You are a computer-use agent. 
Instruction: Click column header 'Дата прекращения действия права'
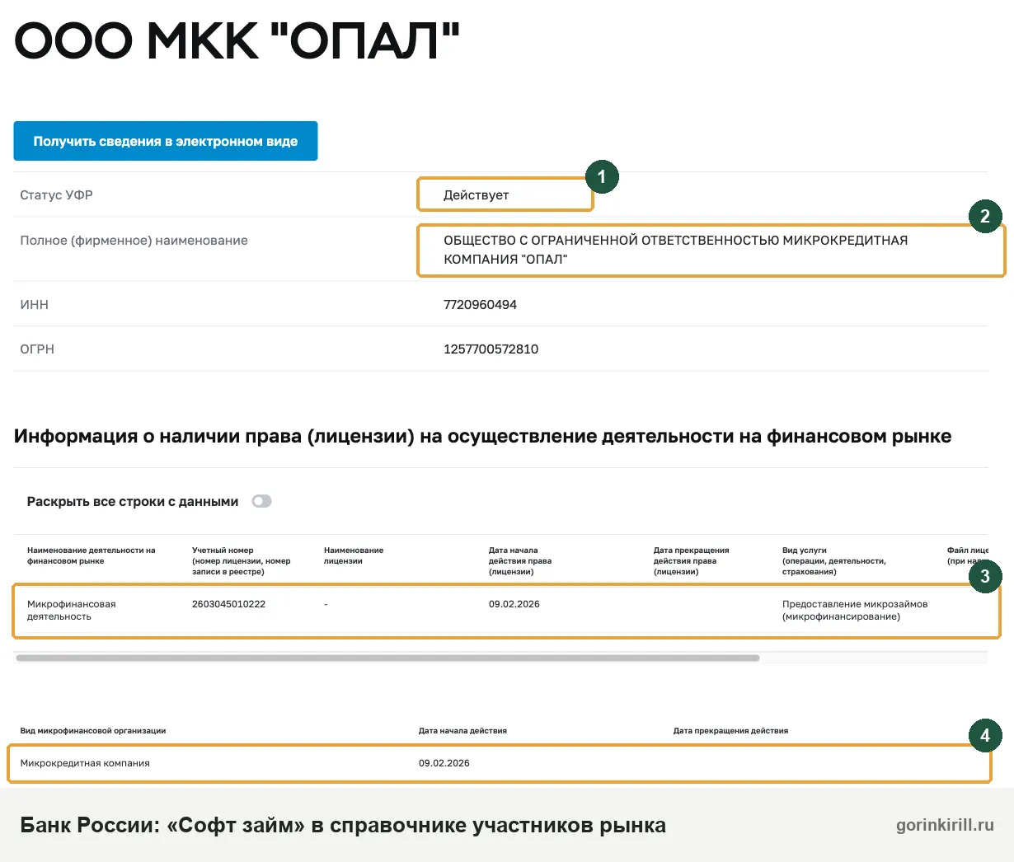tap(691, 560)
